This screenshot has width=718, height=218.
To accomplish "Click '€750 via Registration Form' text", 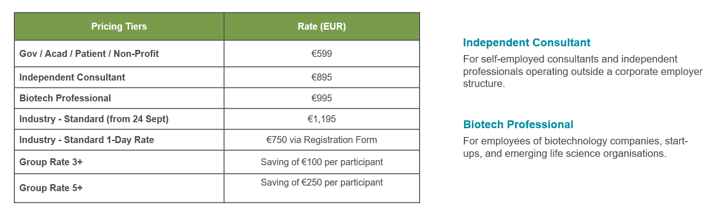I will coord(322,140).
